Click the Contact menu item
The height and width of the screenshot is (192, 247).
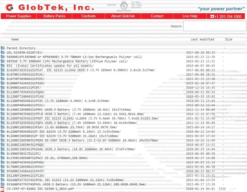click(157, 16)
